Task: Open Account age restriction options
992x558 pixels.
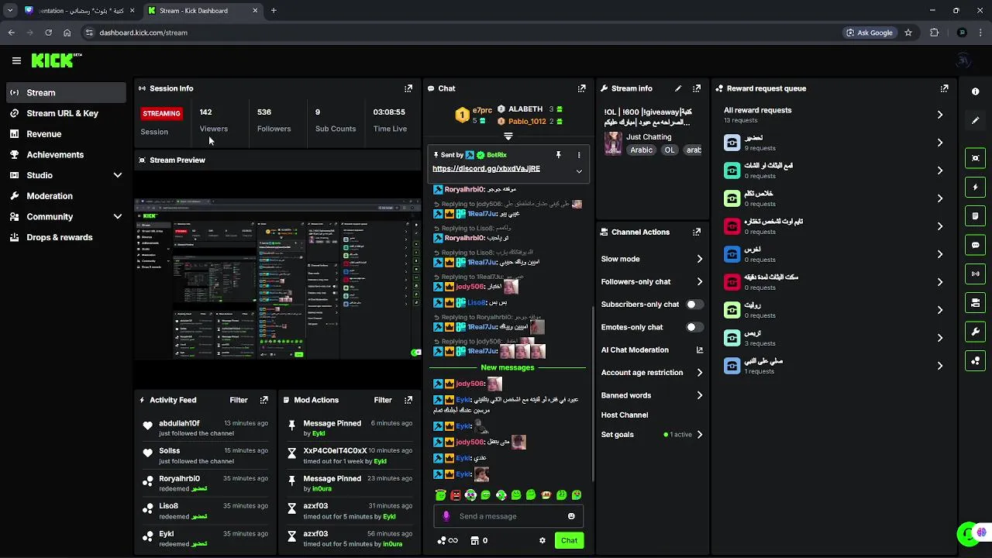Action: pos(699,373)
